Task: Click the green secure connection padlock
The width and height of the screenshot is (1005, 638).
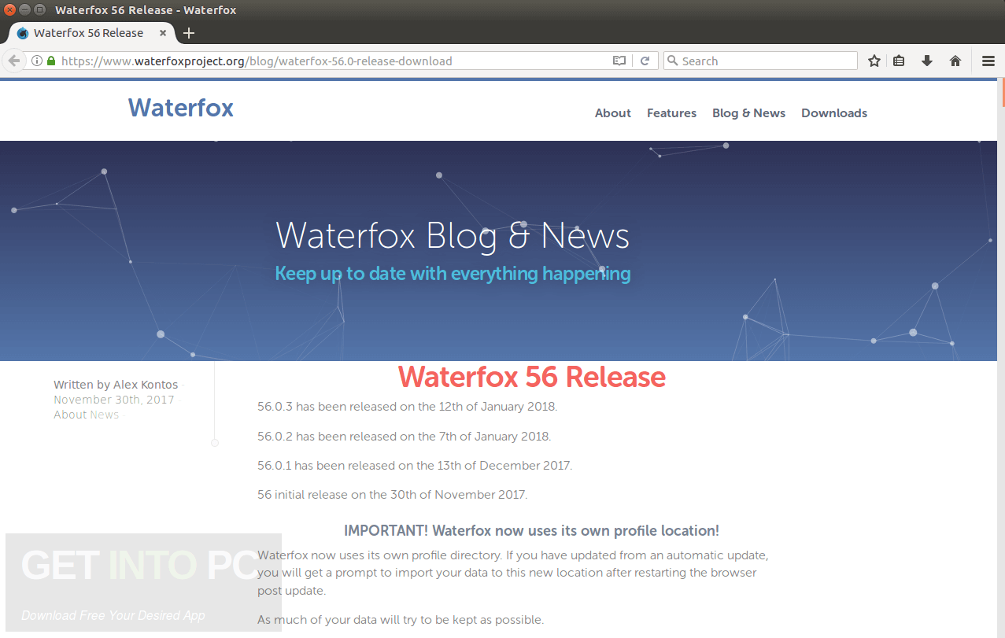Action: (50, 61)
